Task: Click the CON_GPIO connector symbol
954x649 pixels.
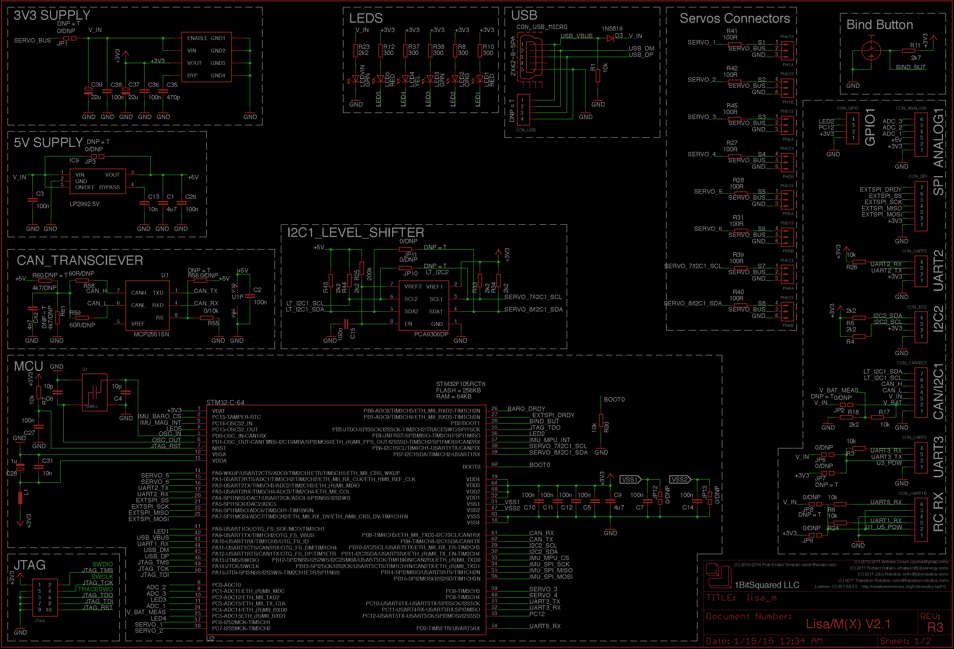Action: pos(853,128)
